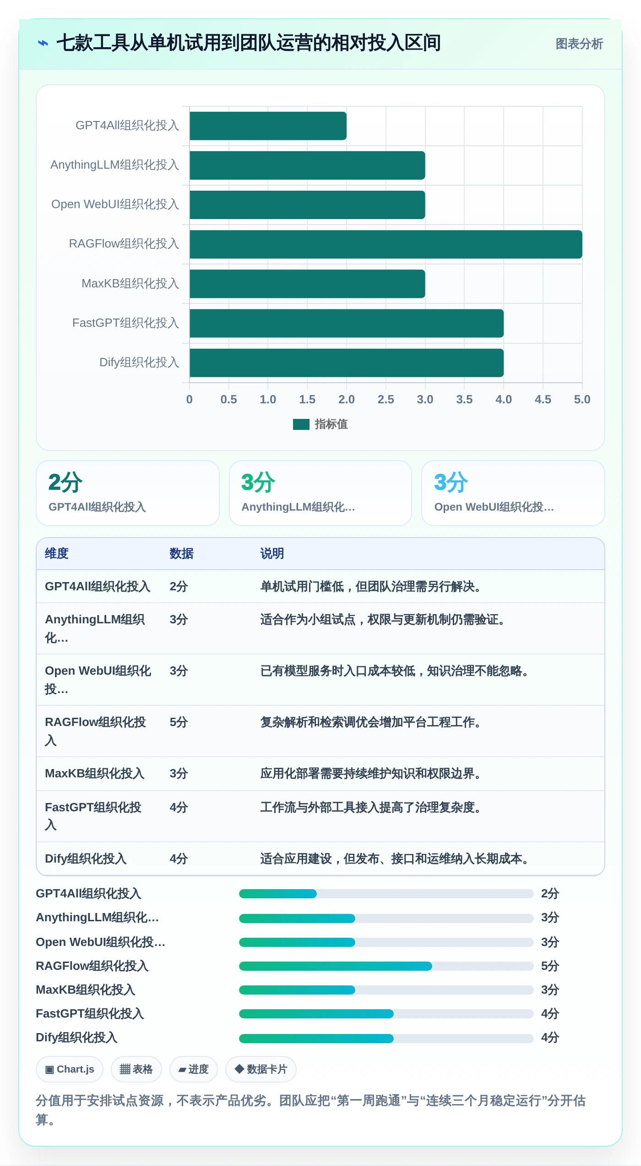This screenshot has height=1166, width=641.
Task: Click the RAGFlow组织化投入 progress bar
Action: click(x=386, y=966)
